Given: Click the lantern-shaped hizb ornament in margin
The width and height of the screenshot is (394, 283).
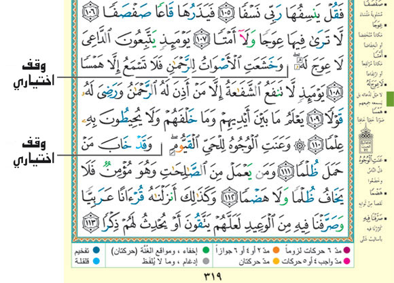Looking at the screenshot, I should coord(366,139).
